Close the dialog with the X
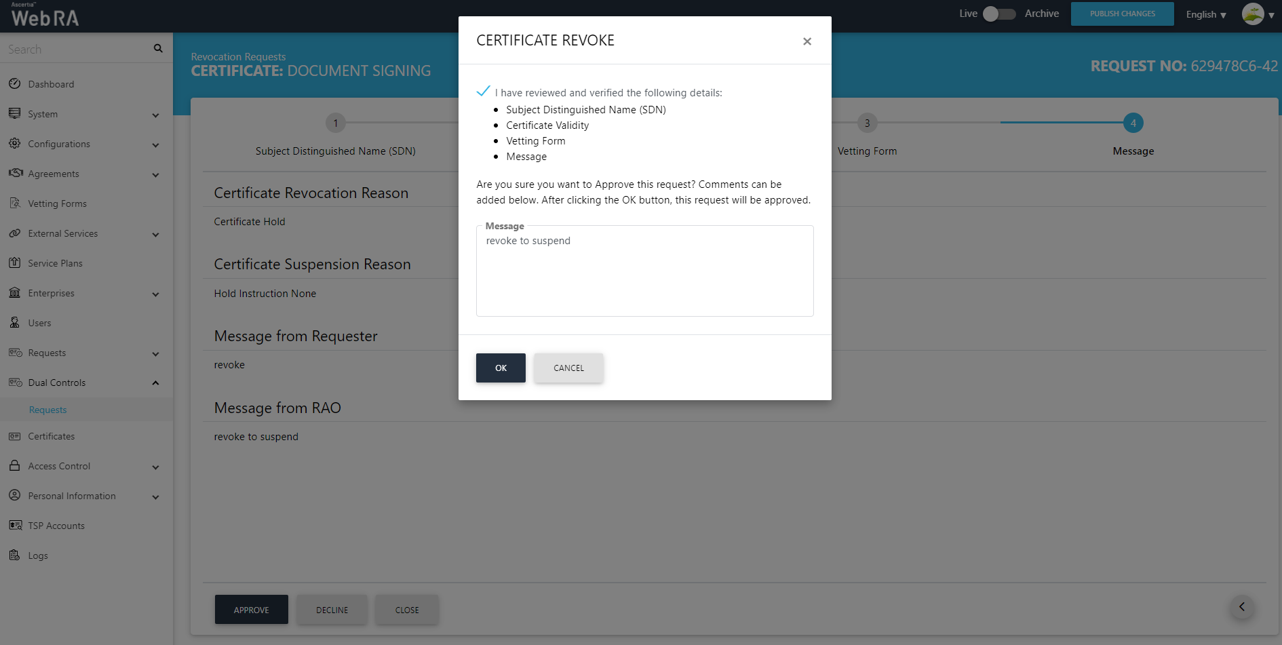The width and height of the screenshot is (1282, 645). (807, 41)
